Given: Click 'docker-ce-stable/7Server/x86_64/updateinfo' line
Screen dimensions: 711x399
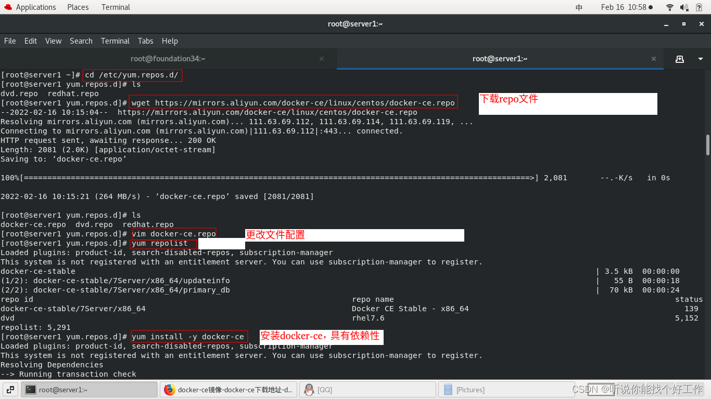Looking at the screenshot, I should [115, 281].
